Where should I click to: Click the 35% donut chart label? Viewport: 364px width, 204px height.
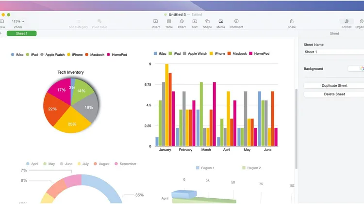pyautogui.click(x=139, y=195)
